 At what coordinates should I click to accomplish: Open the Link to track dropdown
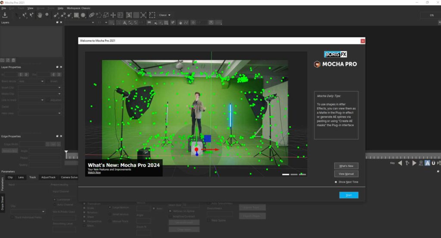(x=31, y=100)
